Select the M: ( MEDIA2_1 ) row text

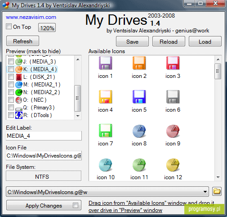42,85
